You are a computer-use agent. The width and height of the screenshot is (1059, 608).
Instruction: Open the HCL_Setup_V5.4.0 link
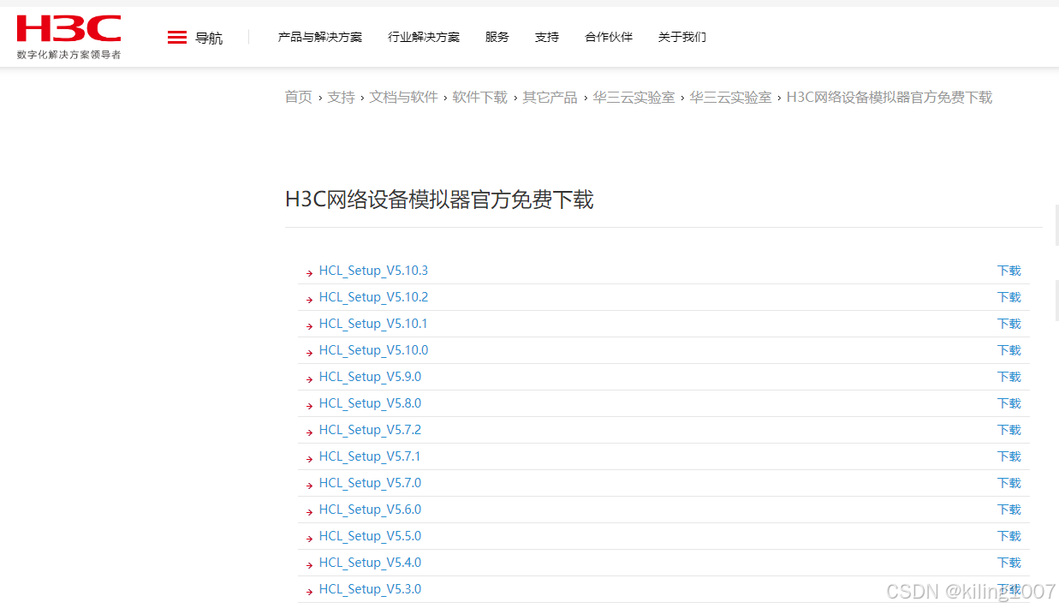pos(370,563)
